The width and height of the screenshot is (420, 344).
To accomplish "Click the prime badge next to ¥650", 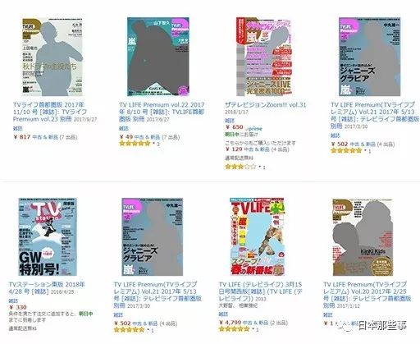I will coord(254,128).
